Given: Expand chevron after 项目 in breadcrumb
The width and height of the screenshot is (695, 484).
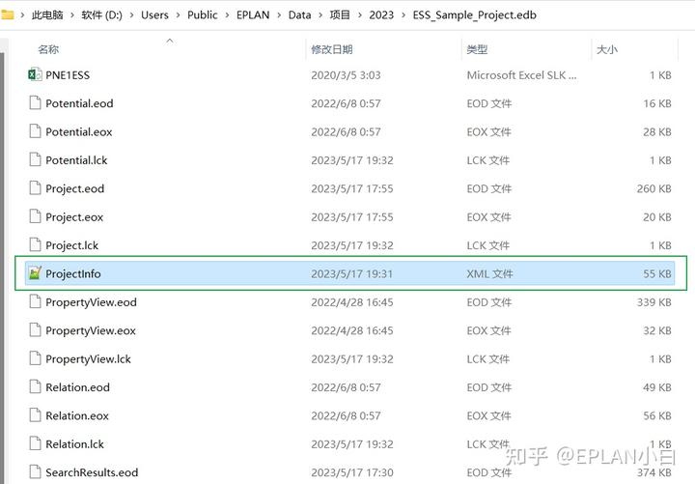Looking at the screenshot, I should click(359, 15).
